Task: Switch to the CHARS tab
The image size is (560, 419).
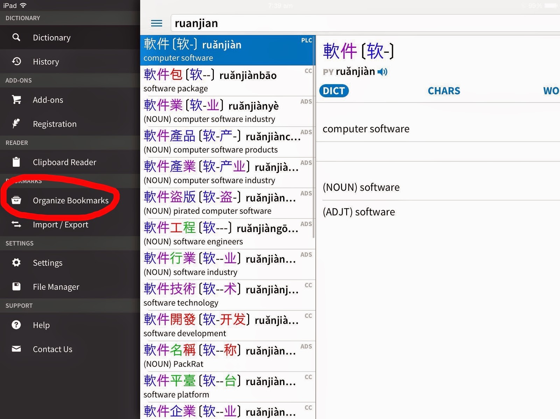Action: [444, 91]
